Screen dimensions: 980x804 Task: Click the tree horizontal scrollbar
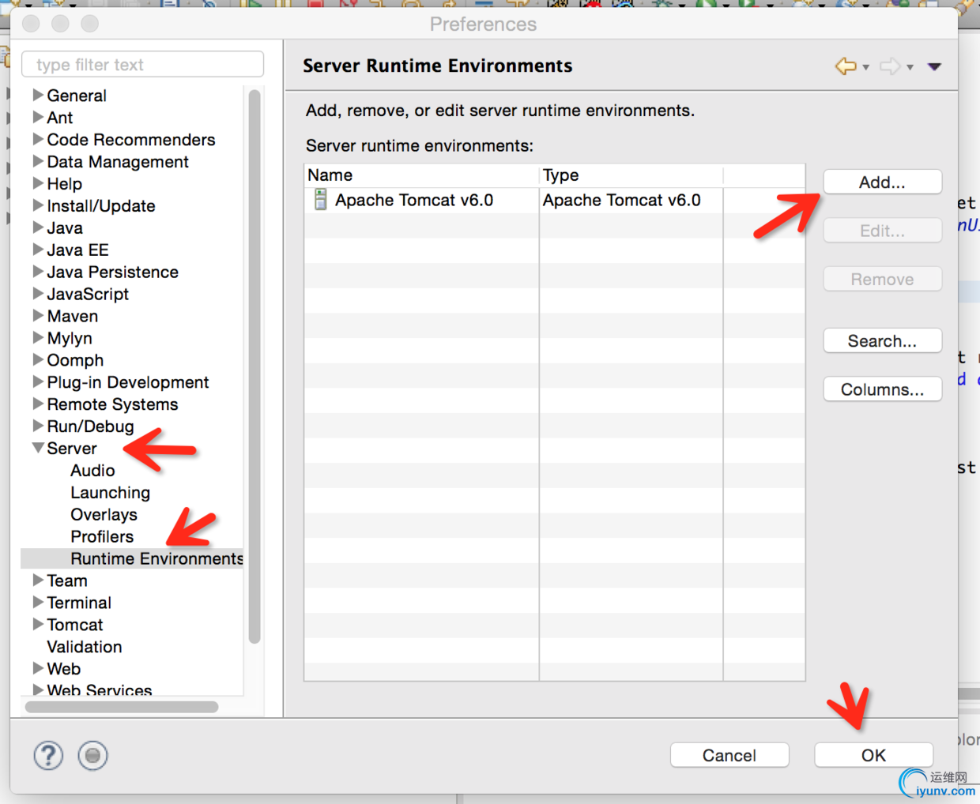pos(122,707)
